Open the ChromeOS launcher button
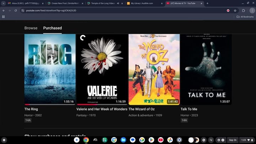This screenshot has height=144, width=256. pos(4,140)
